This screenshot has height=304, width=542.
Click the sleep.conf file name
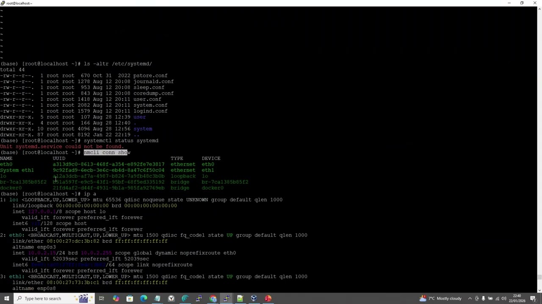[x=149, y=87]
